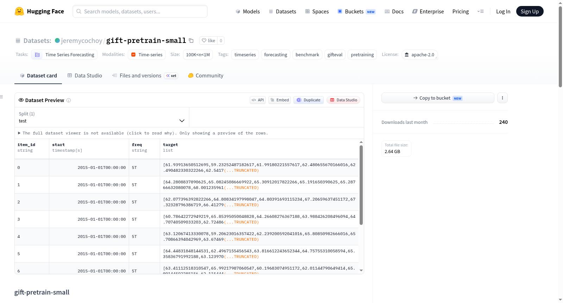Viewport: 563px width, 303px height.
Task: Click the Duplicate button
Action: click(x=309, y=100)
